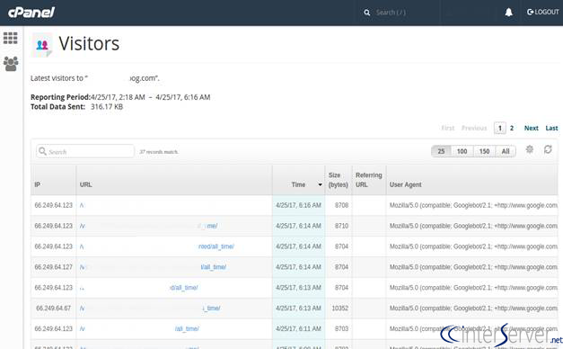Image resolution: width=563 pixels, height=349 pixels.
Task: Select the Total Data Sent value 316.17 KB
Action: tap(107, 107)
